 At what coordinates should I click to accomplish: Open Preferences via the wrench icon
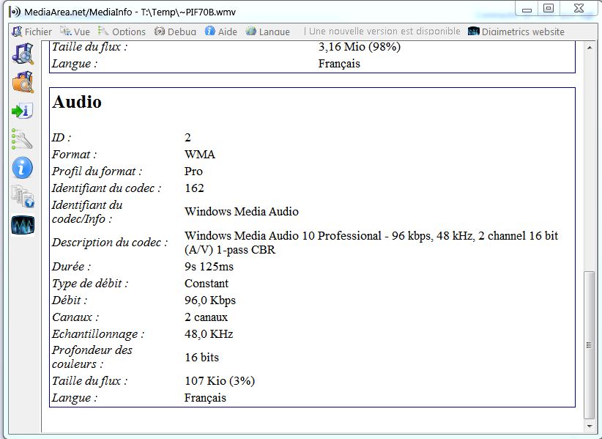[x=23, y=139]
